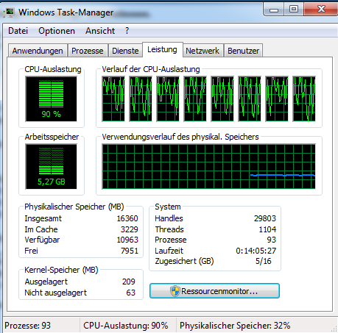
Task: Click status bar text Prozesse: 93
Action: pyautogui.click(x=27, y=326)
